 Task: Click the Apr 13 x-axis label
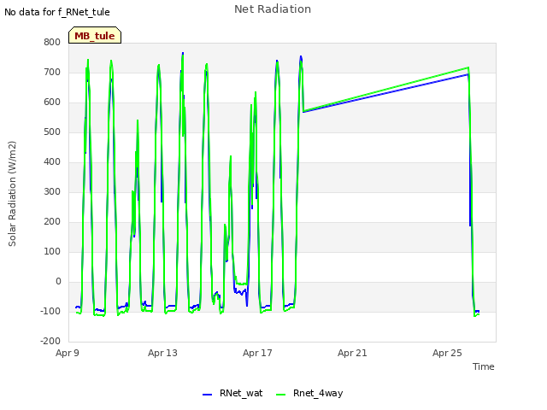point(162,353)
